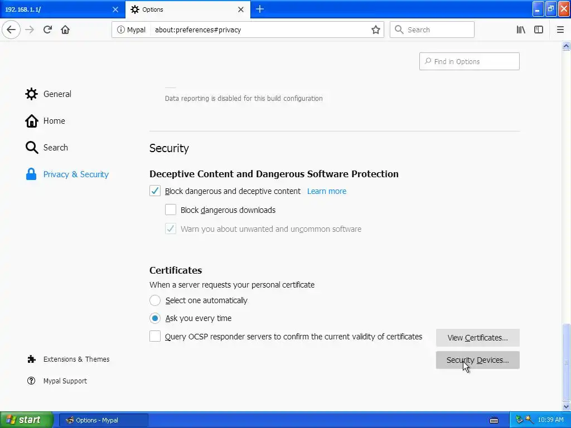Screen dimensions: 571x428
Task: Choose Select one automatically radio option
Action: pos(155,300)
